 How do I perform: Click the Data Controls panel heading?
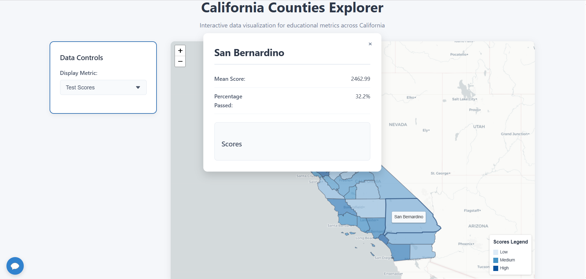coord(82,58)
